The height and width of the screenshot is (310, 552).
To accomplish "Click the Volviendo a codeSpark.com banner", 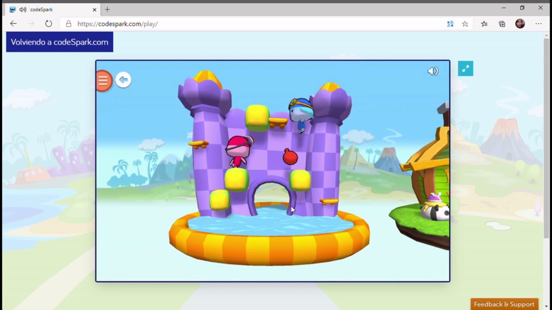I will click(x=60, y=42).
